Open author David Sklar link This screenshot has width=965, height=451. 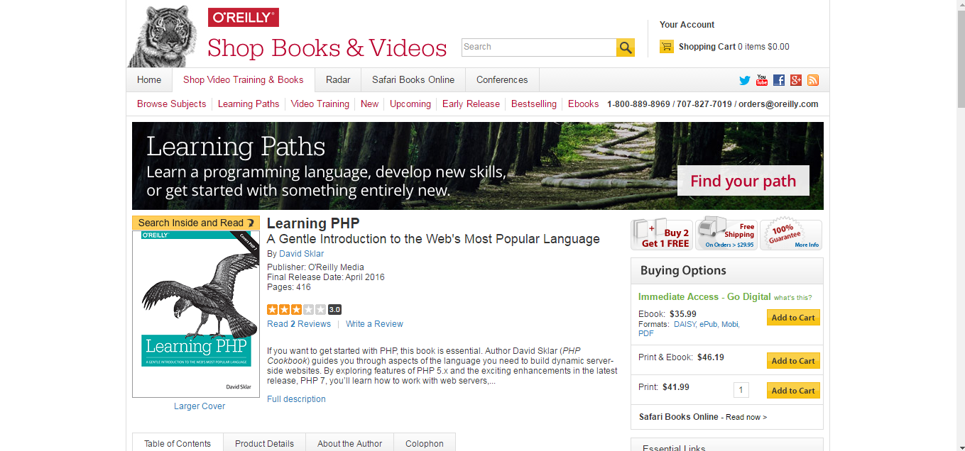[301, 253]
